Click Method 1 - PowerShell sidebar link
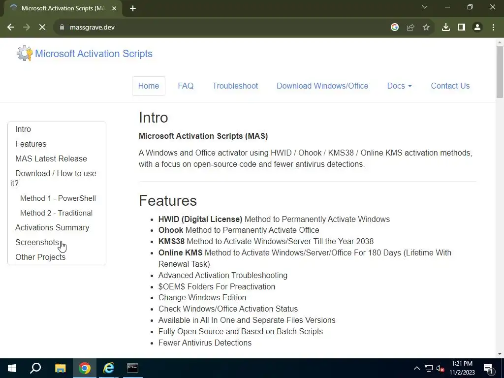Screen dimensions: 504x378 click(x=58, y=198)
